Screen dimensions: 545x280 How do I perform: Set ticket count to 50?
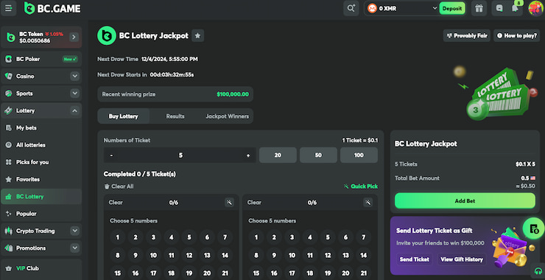(318, 155)
